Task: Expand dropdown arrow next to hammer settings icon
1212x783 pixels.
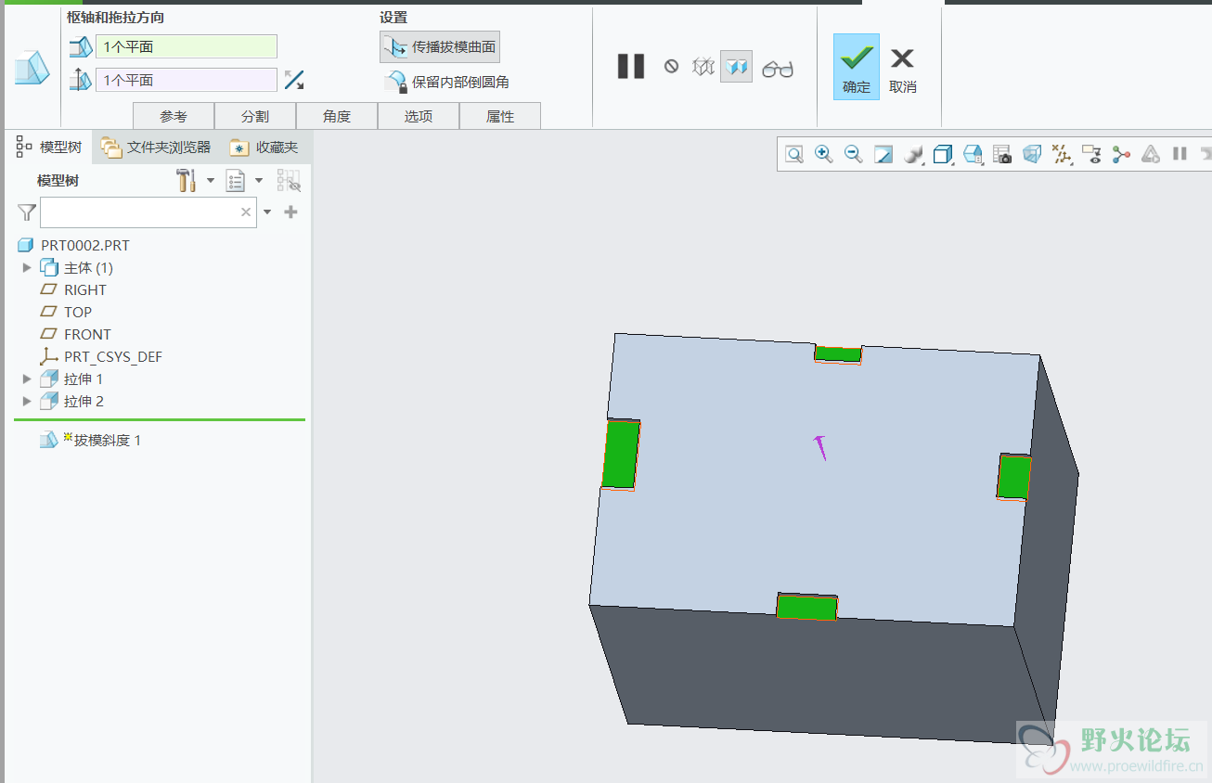Action: 211,180
